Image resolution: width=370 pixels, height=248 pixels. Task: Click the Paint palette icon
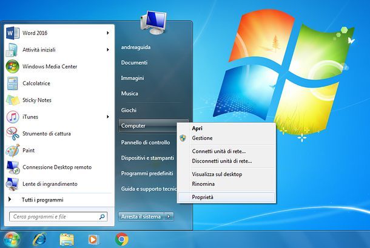tap(13, 151)
